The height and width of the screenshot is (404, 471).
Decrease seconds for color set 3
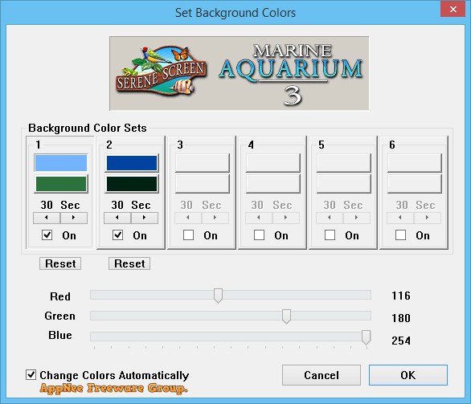[x=188, y=218]
